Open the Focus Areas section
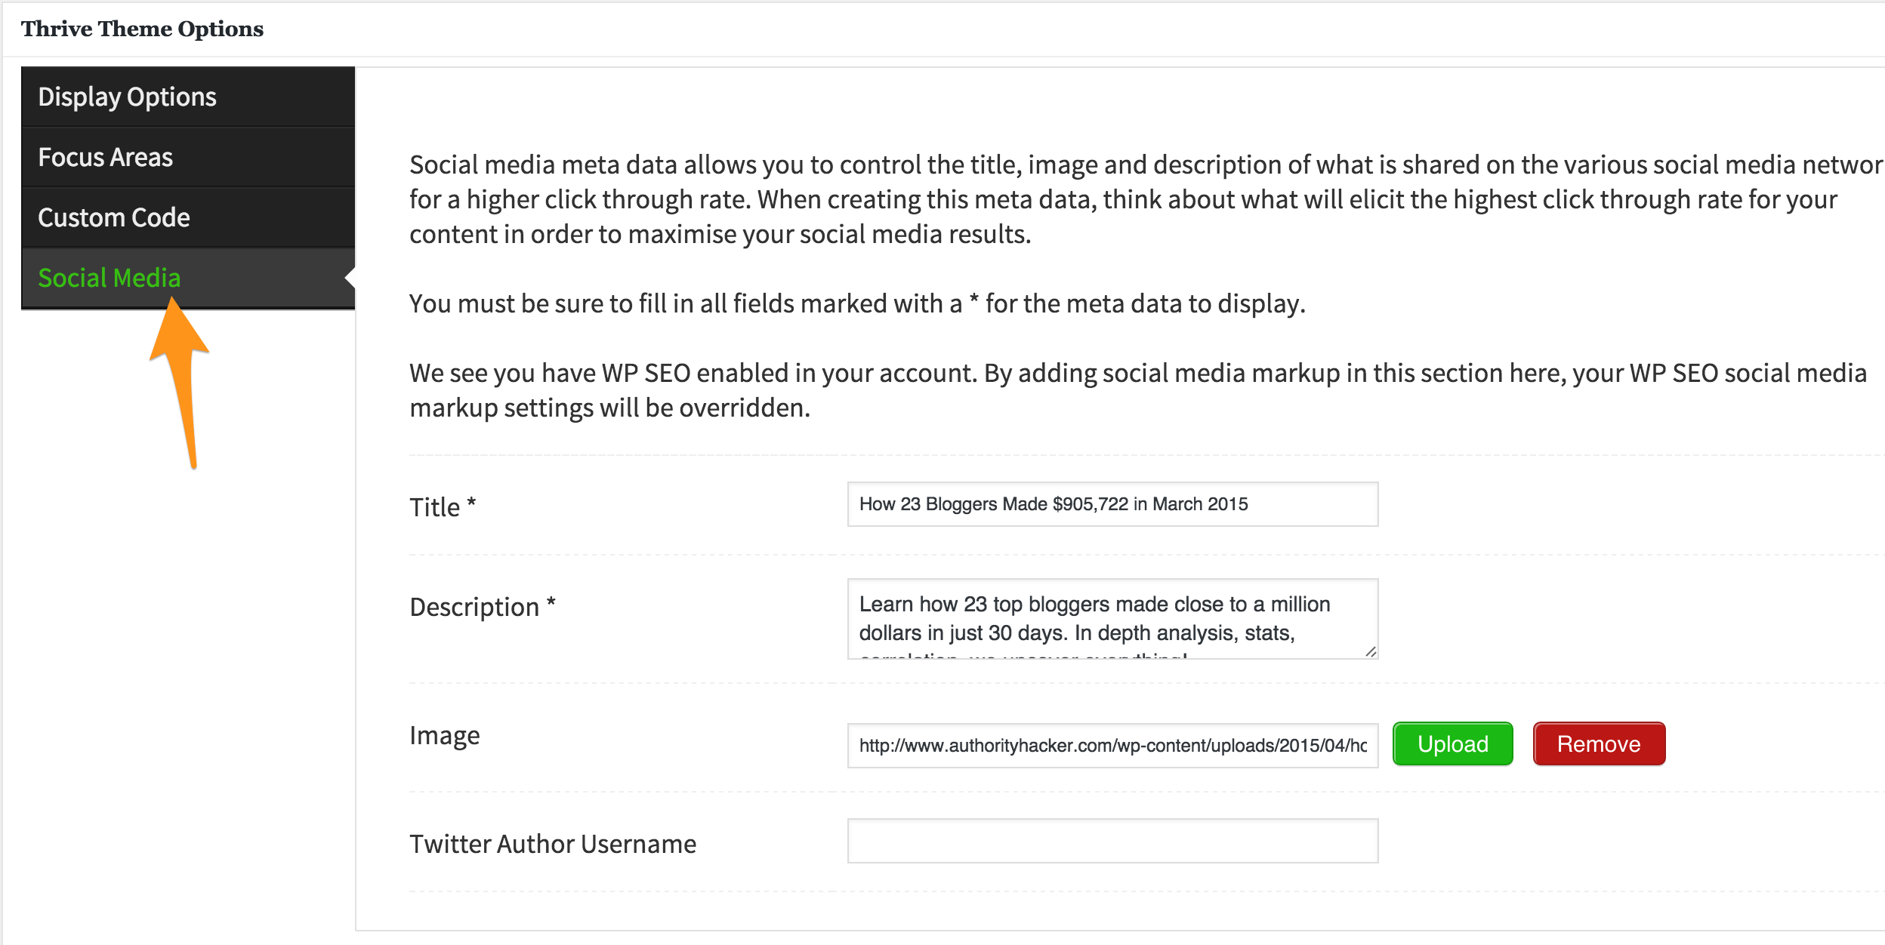1885x945 pixels. point(188,157)
